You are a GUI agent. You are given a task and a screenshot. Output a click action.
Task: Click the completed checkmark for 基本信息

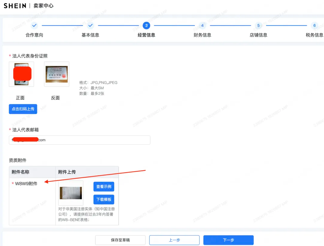(x=90, y=26)
